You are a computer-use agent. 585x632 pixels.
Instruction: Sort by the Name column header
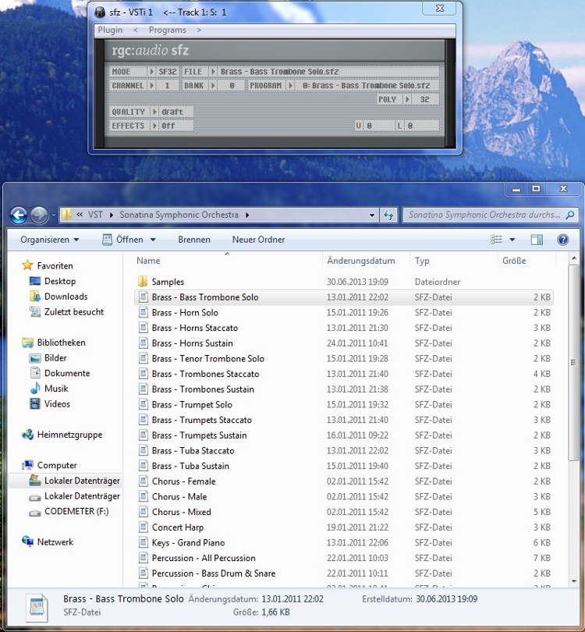click(x=148, y=261)
